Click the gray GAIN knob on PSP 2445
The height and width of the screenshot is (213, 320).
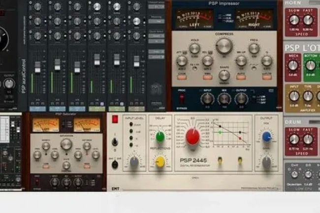click(267, 162)
